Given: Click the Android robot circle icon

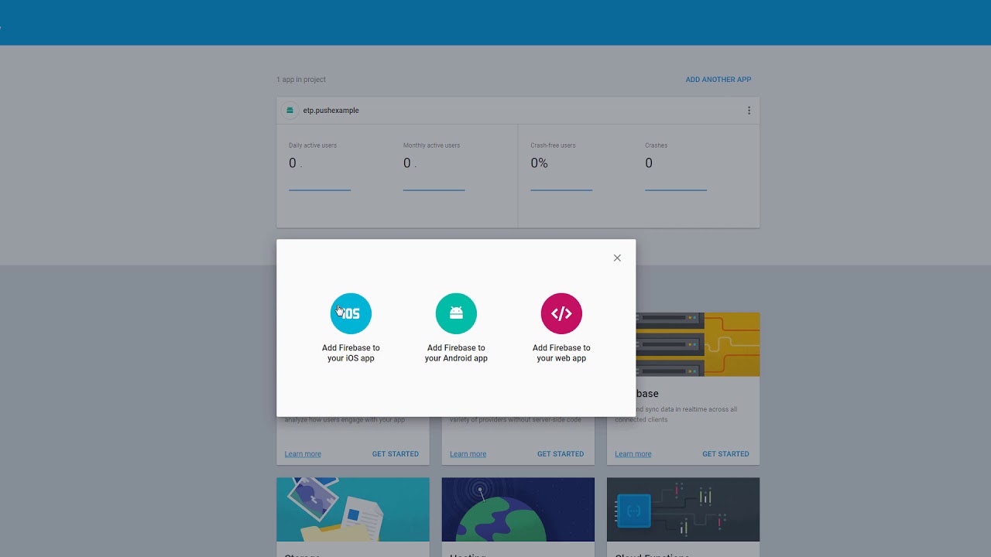Looking at the screenshot, I should [456, 313].
